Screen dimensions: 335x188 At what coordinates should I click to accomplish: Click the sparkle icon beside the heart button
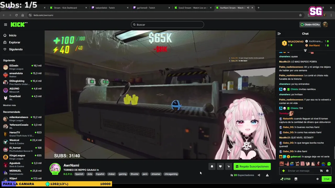coord(229,166)
